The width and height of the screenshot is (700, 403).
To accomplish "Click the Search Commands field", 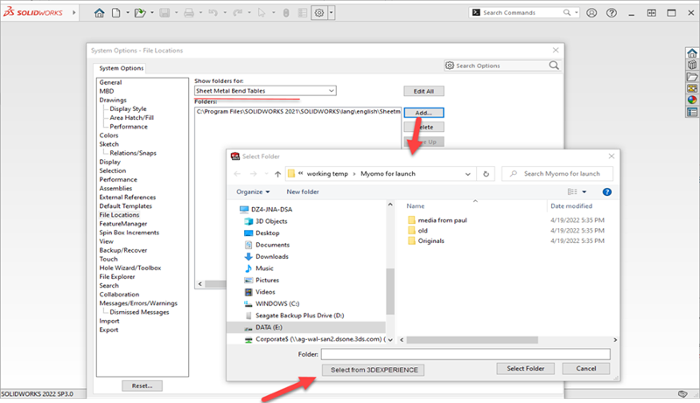I will pyautogui.click(x=523, y=13).
